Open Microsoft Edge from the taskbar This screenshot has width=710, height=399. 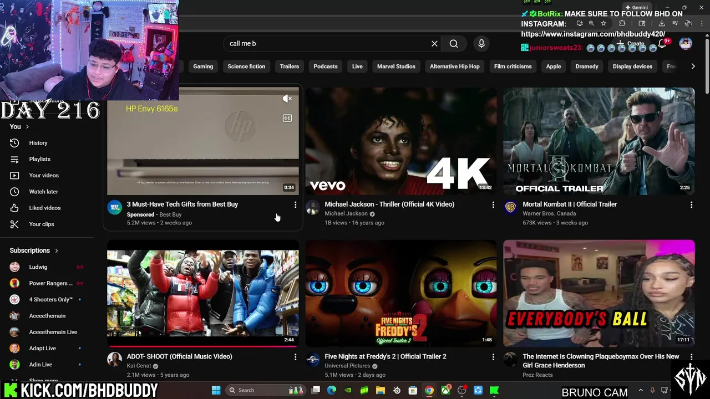pos(332,390)
